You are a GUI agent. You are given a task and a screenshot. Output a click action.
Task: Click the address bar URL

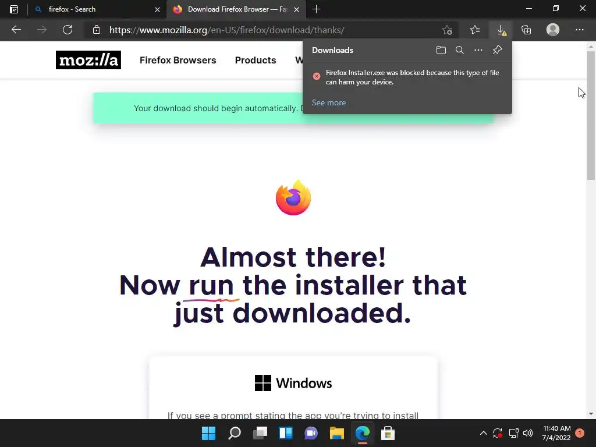pyautogui.click(x=227, y=30)
